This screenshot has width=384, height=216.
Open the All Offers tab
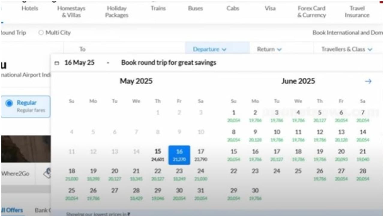[12, 210]
